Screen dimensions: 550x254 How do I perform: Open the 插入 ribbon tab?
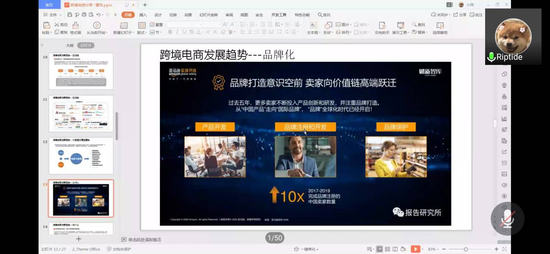click(x=143, y=15)
